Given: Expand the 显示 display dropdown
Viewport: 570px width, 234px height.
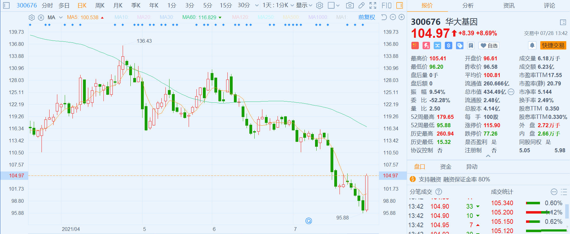Looking at the screenshot, I should [x=304, y=5].
